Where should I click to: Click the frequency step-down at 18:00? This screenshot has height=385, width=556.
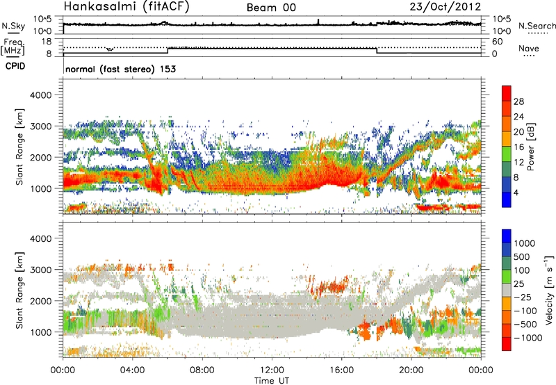click(377, 50)
